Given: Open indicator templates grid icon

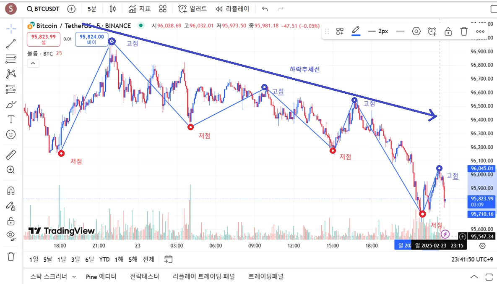Looking at the screenshot, I should tap(163, 9).
